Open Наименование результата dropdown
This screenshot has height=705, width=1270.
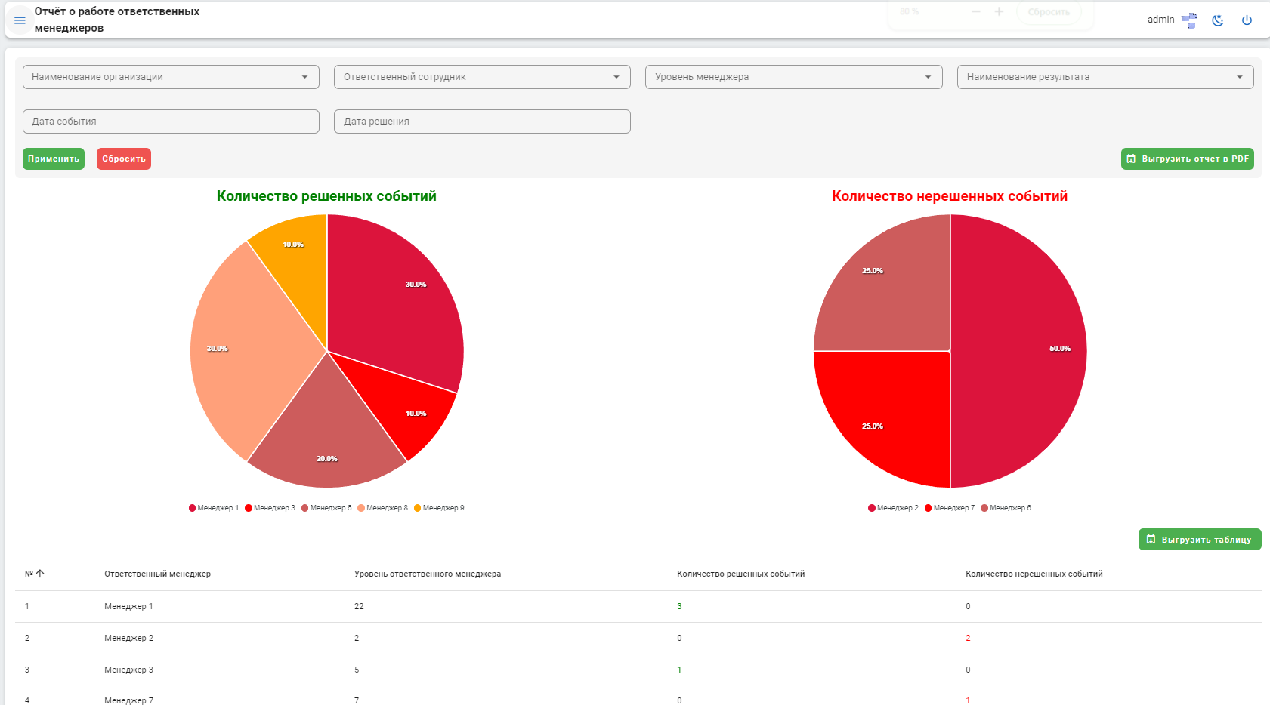click(x=1105, y=77)
